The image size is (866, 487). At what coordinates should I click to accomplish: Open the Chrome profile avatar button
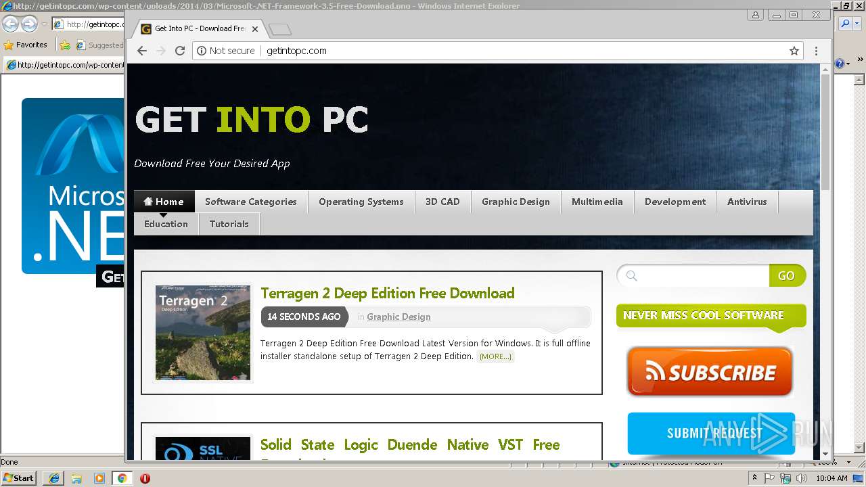click(x=755, y=15)
